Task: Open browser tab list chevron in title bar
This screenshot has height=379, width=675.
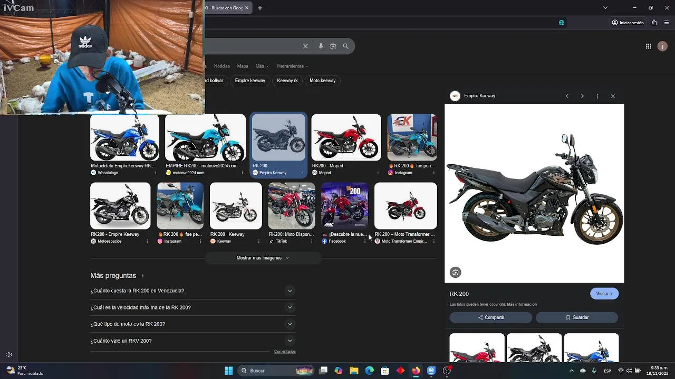Action: 605,8
